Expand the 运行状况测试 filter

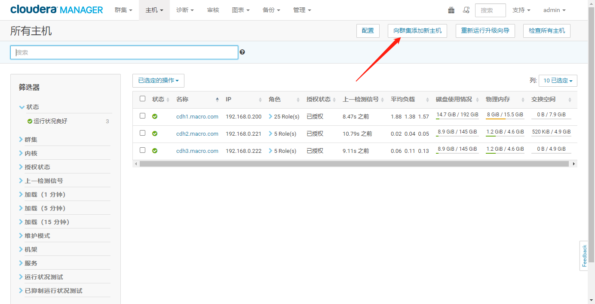[x=41, y=277]
